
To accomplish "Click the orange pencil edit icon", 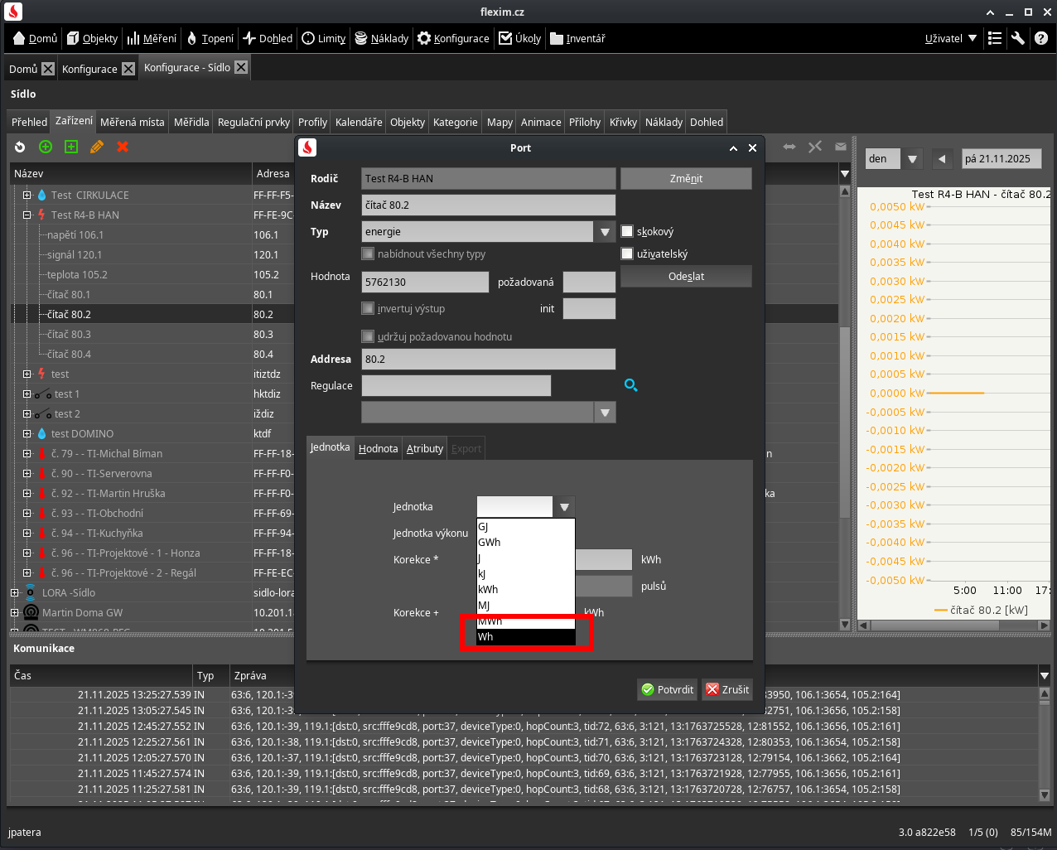I will 97,147.
